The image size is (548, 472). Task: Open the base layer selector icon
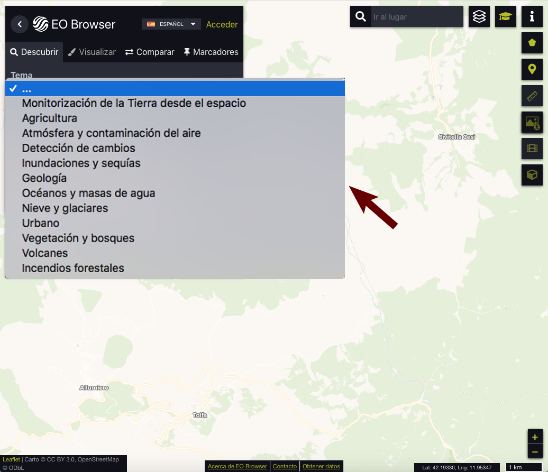tap(479, 16)
